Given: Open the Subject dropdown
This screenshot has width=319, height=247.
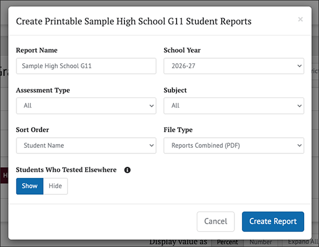Looking at the screenshot, I should point(234,105).
